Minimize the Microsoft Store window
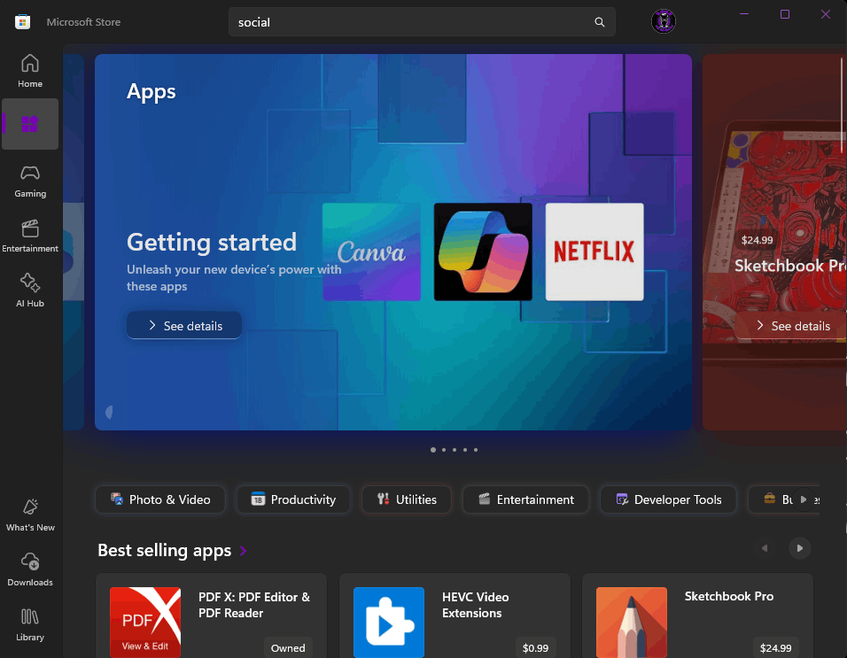The image size is (847, 658). pyautogui.click(x=744, y=14)
